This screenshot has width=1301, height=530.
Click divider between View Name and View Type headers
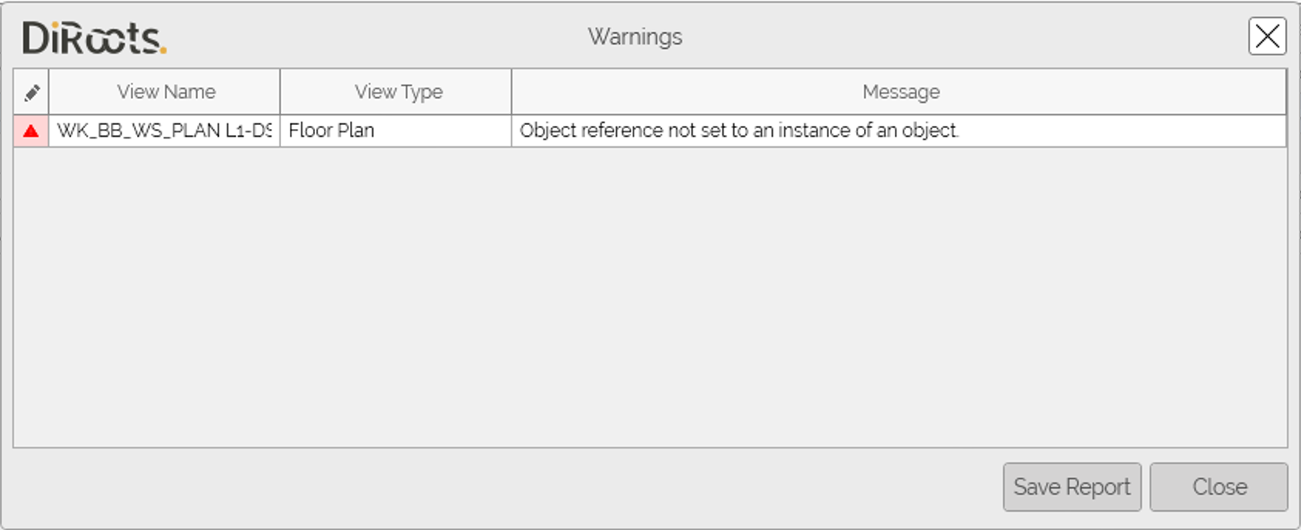coord(280,92)
